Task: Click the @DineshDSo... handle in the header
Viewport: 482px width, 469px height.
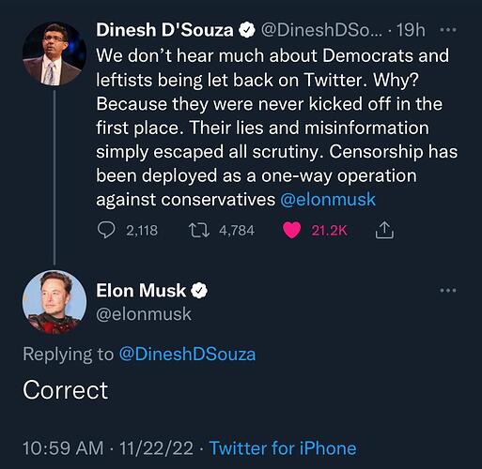Action: pos(321,30)
